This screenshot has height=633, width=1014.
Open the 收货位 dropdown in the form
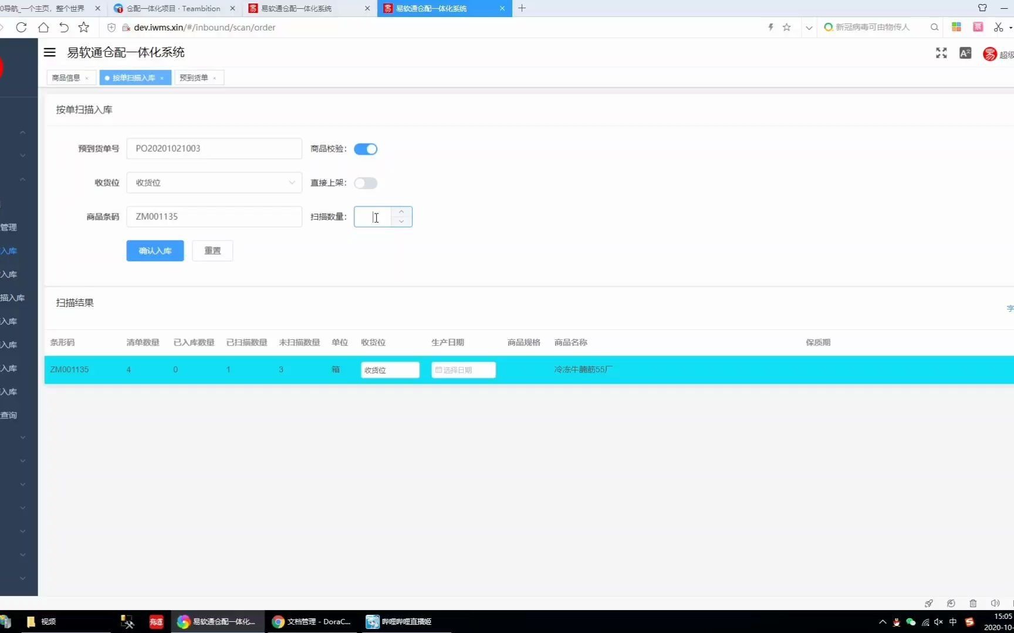[x=214, y=183]
